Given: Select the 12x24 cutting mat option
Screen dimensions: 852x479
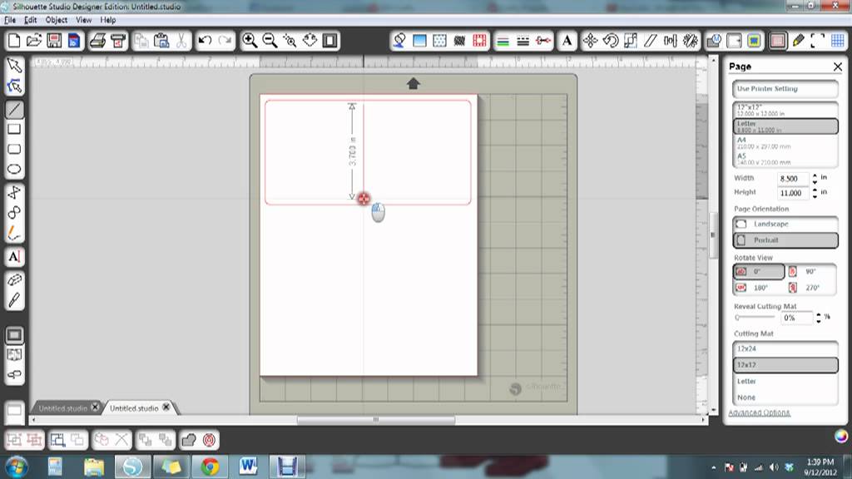Looking at the screenshot, I should [x=785, y=348].
